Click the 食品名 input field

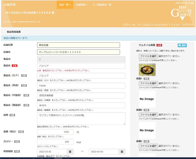click(81, 66)
